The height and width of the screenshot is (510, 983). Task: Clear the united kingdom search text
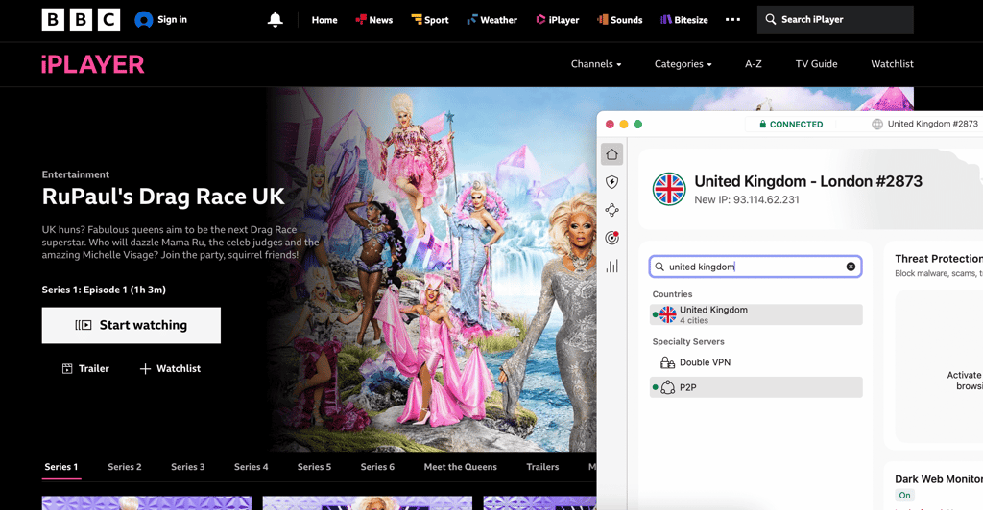(851, 267)
